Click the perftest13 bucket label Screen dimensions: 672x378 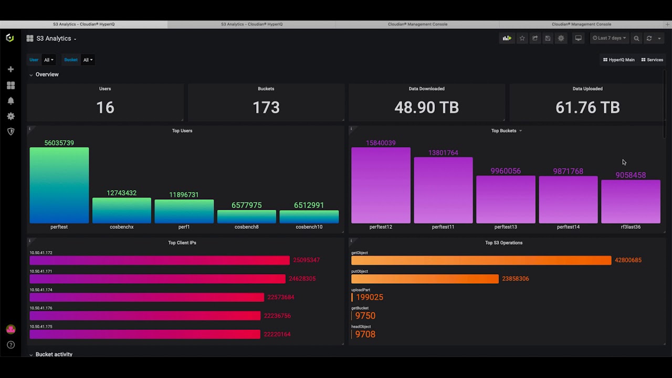pos(506,227)
